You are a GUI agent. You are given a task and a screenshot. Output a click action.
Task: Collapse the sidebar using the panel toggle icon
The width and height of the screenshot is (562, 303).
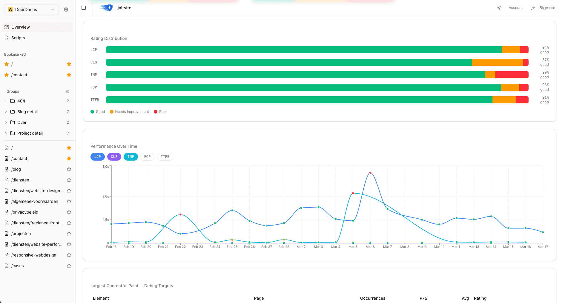click(x=83, y=7)
